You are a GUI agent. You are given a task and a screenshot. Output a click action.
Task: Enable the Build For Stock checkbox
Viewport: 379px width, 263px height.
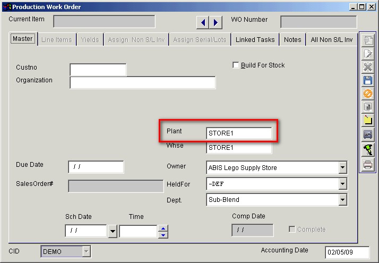pyautogui.click(x=236, y=65)
